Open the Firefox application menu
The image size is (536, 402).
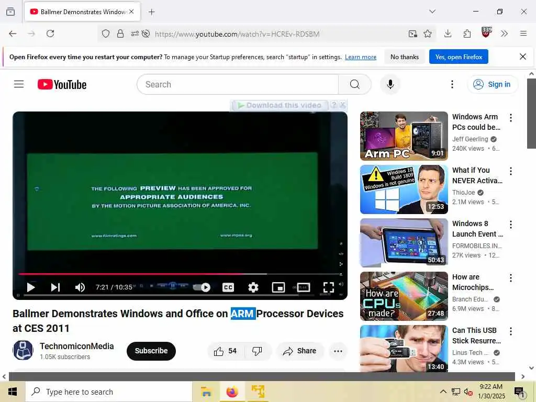pos(523,33)
